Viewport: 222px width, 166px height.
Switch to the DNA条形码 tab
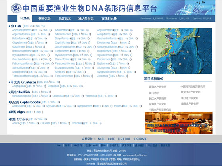pos(85,19)
